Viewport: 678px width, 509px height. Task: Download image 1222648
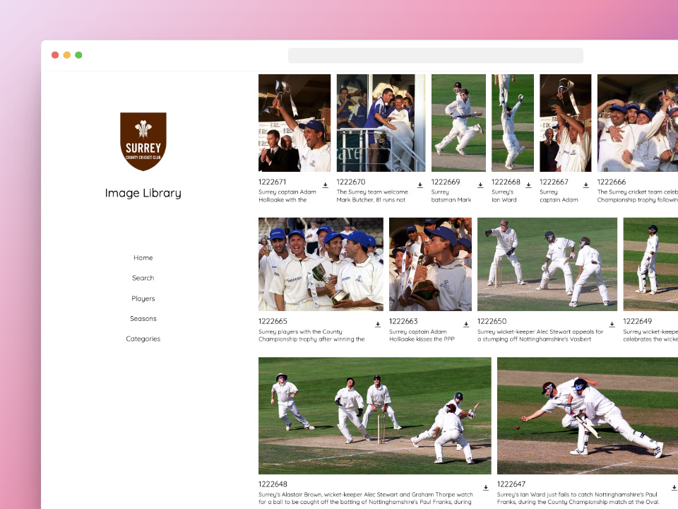point(486,488)
